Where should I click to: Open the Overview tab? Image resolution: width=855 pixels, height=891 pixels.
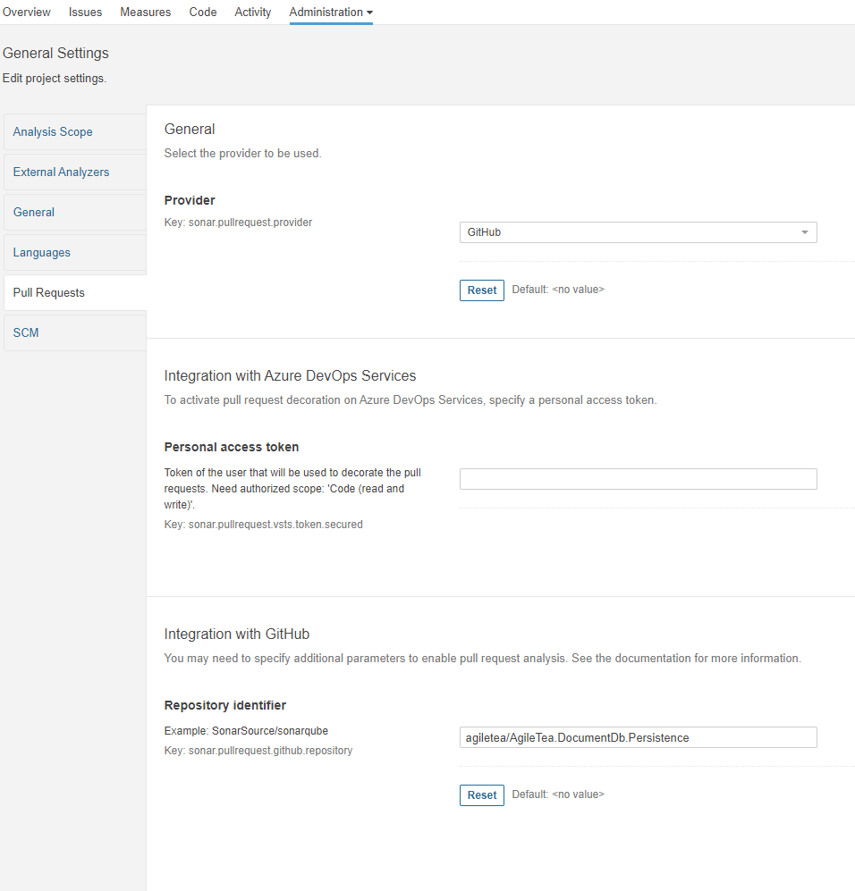pyautogui.click(x=26, y=12)
